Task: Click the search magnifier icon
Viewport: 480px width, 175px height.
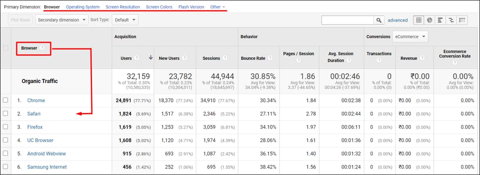Action: pyautogui.click(x=379, y=20)
